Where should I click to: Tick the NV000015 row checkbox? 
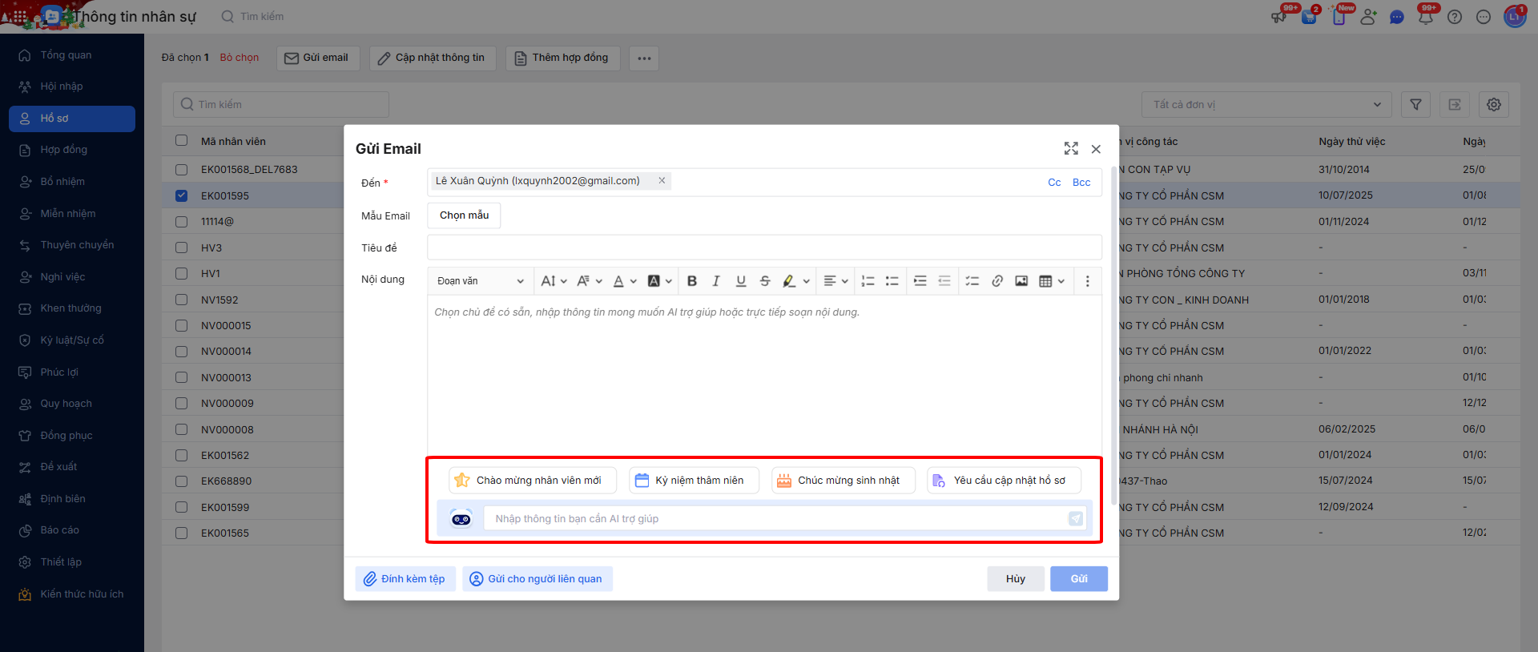(182, 325)
